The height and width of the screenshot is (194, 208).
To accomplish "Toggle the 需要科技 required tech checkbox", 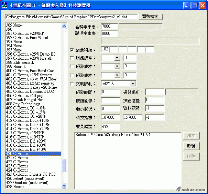I will [72, 50].
